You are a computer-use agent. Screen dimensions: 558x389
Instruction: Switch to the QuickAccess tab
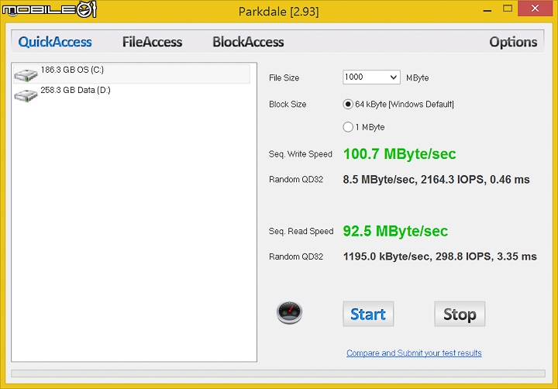[x=55, y=42]
